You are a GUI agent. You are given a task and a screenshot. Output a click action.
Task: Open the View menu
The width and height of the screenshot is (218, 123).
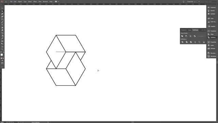pos(40,1)
